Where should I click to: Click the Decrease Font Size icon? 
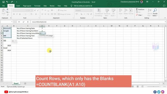click(x=38, y=10)
